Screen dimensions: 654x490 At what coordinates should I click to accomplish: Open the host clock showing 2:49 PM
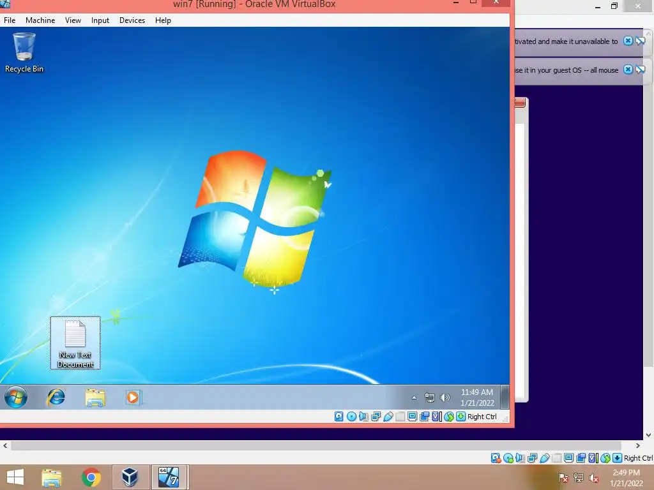tap(627, 478)
